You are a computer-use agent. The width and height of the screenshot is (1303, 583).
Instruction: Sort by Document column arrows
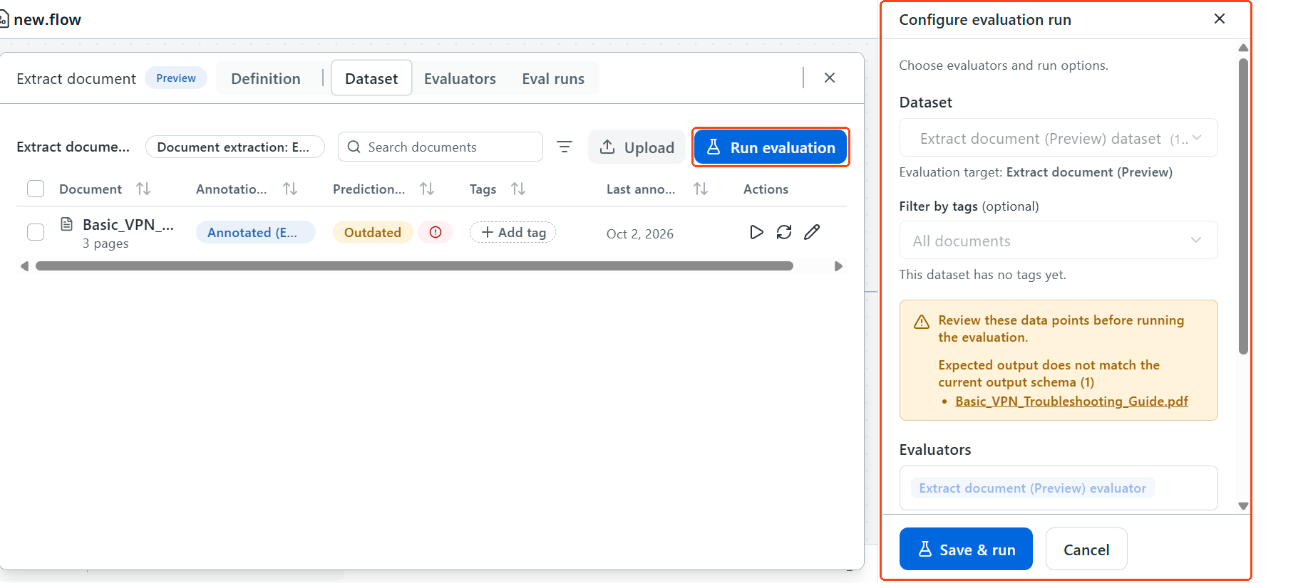[143, 189]
